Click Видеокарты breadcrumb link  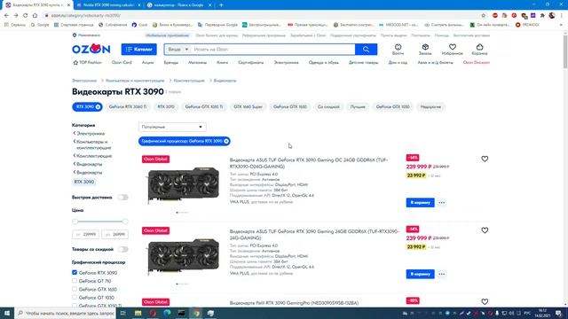(x=225, y=81)
